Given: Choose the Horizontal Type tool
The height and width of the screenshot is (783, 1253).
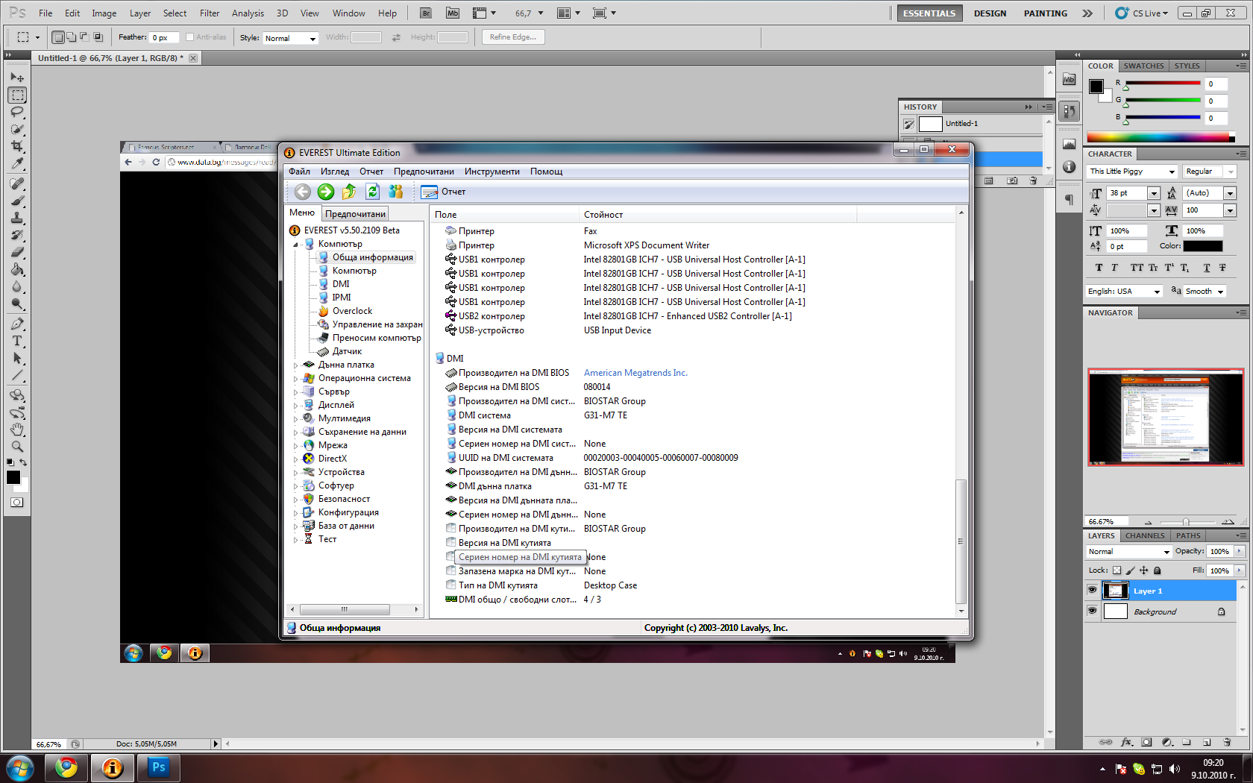Looking at the screenshot, I should 17,341.
